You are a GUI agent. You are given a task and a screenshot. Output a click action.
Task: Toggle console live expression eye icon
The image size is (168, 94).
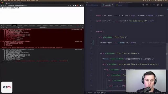pyautogui.click(x=19, y=27)
